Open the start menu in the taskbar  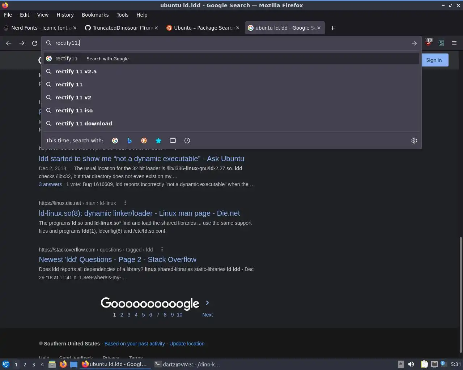coord(5,364)
